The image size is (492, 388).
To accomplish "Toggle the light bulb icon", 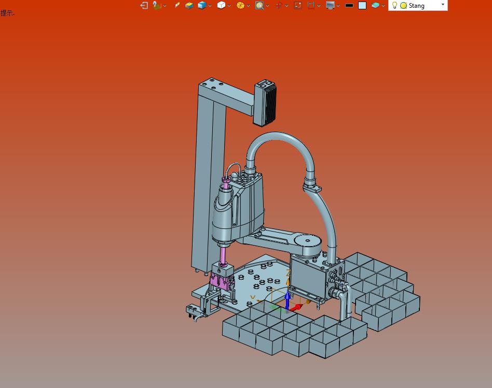I will (395, 5).
